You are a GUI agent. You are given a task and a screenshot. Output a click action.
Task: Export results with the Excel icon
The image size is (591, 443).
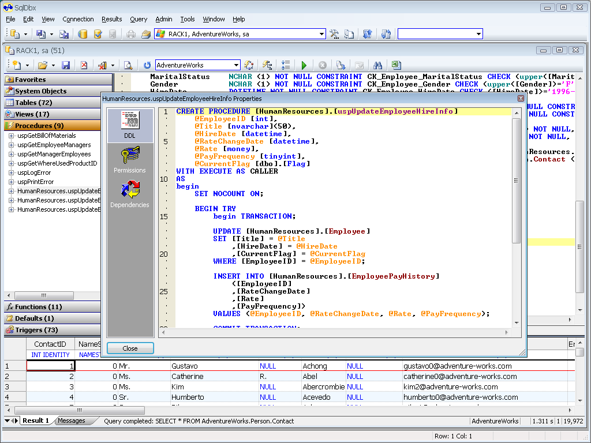click(397, 65)
